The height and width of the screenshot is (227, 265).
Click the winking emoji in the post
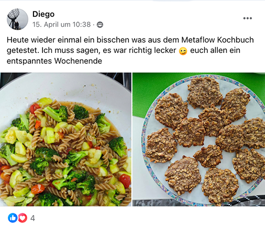coord(183,51)
